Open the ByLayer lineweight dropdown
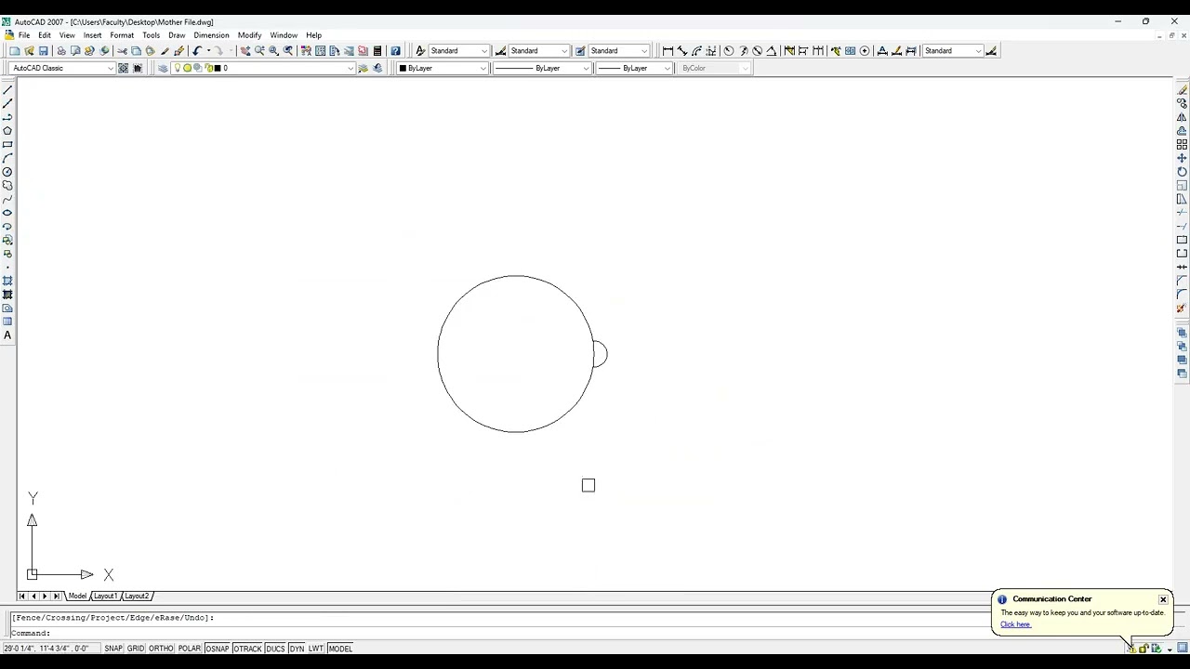The image size is (1190, 669). (x=634, y=68)
